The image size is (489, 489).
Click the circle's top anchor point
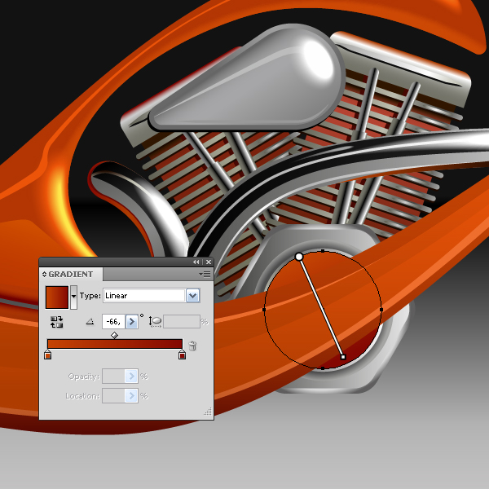pos(323,251)
